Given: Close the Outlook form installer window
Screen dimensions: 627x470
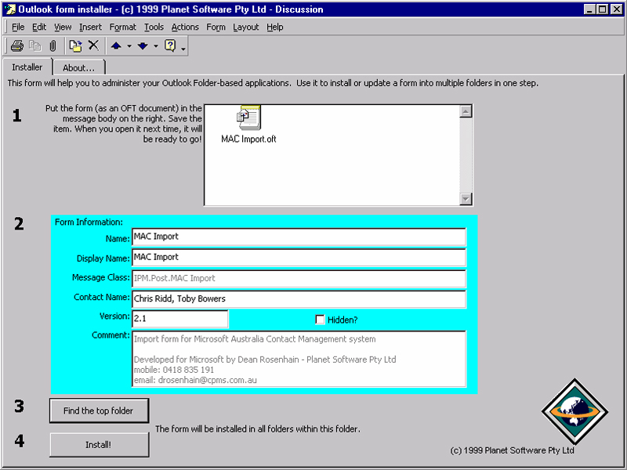Looking at the screenshot, I should coord(617,9).
